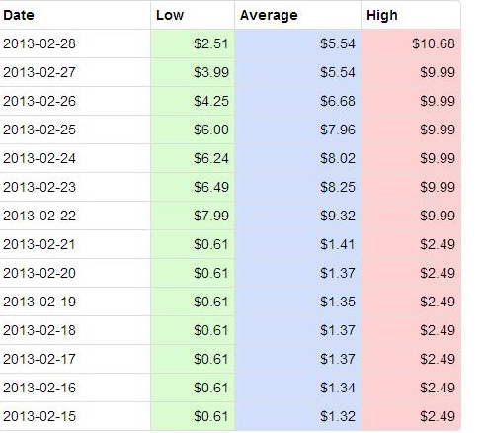Click the $7.96 average price cell
The image size is (483, 433).
(297, 130)
